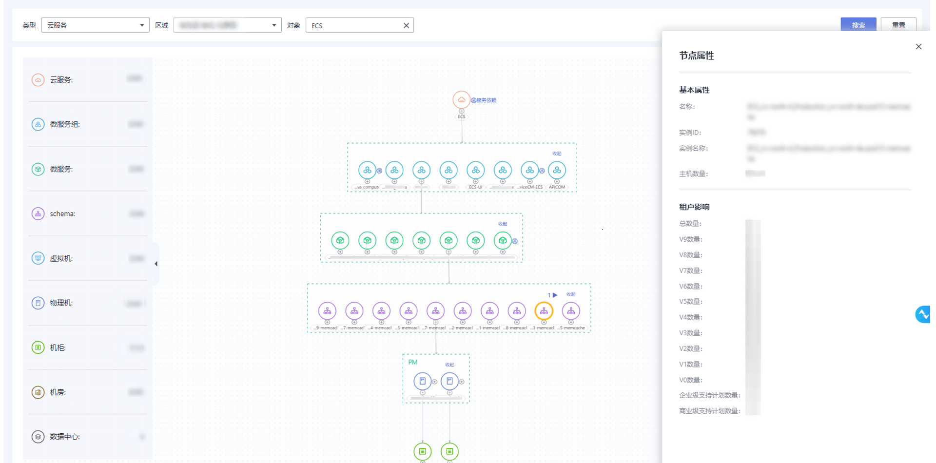Select the ECS-UI node in the topology

pos(475,170)
